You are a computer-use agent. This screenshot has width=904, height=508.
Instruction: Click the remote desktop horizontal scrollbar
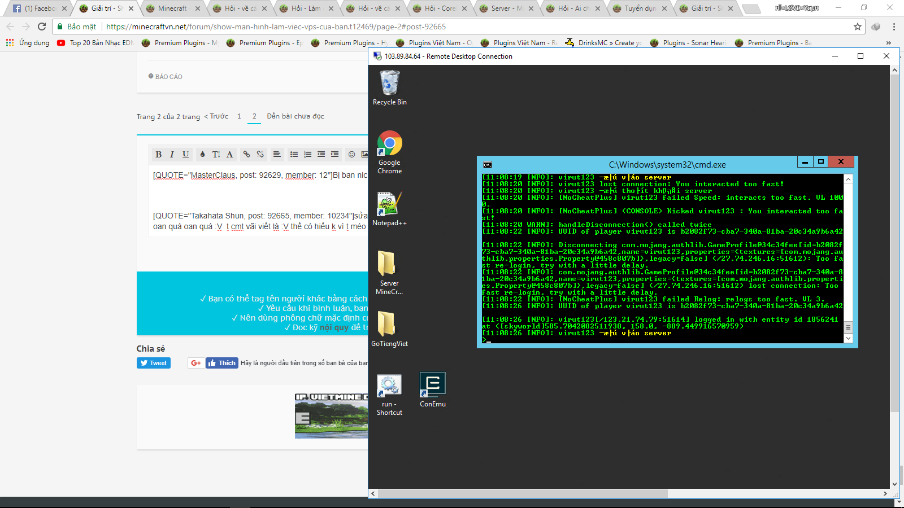point(523,493)
